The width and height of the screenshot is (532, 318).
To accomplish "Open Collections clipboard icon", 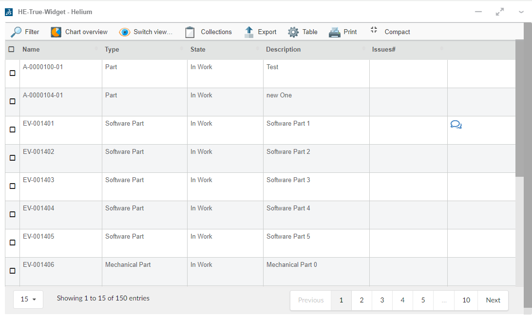I will [190, 32].
